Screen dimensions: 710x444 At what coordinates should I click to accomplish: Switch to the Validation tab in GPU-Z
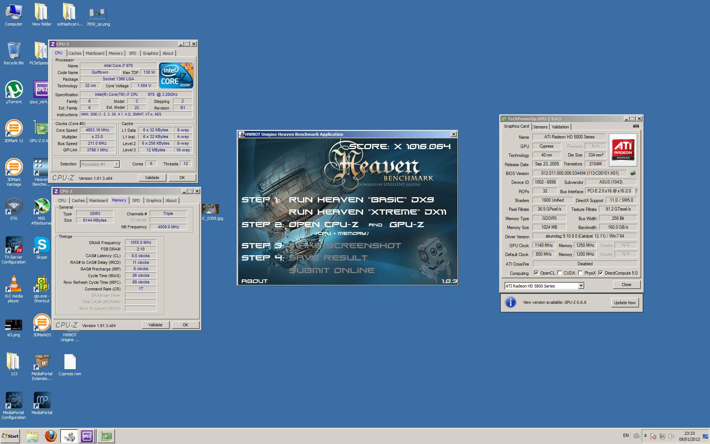point(560,127)
